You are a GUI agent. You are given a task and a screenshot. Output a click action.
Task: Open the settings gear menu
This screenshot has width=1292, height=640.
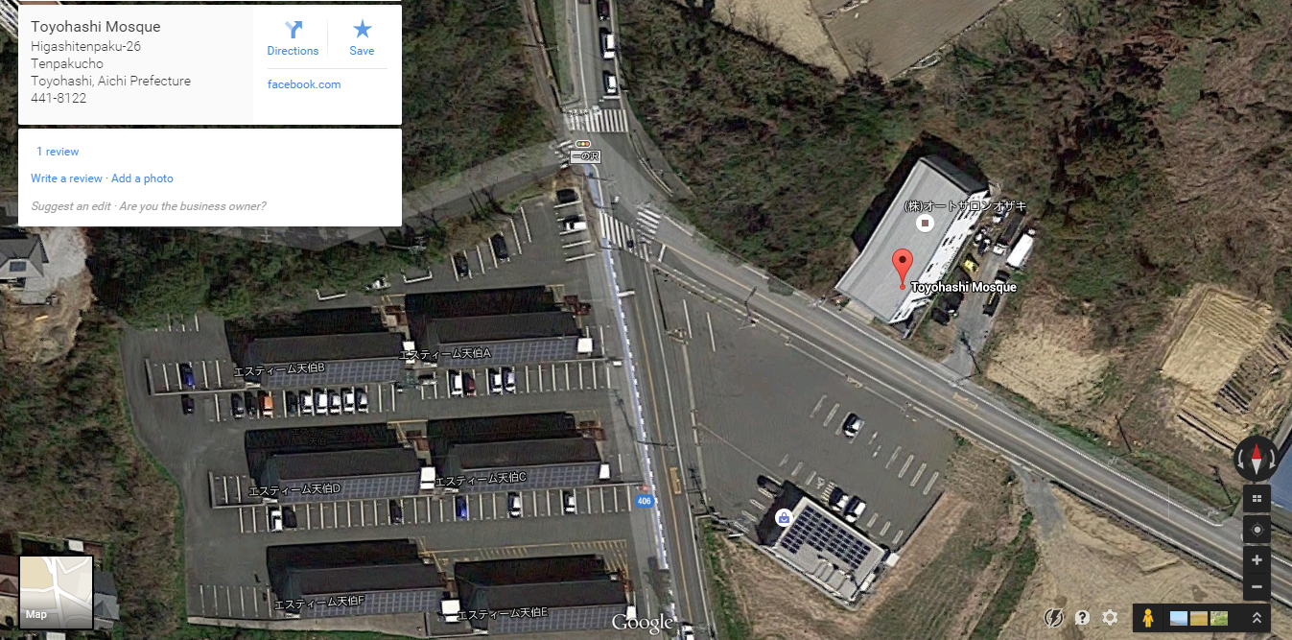[x=1110, y=618]
